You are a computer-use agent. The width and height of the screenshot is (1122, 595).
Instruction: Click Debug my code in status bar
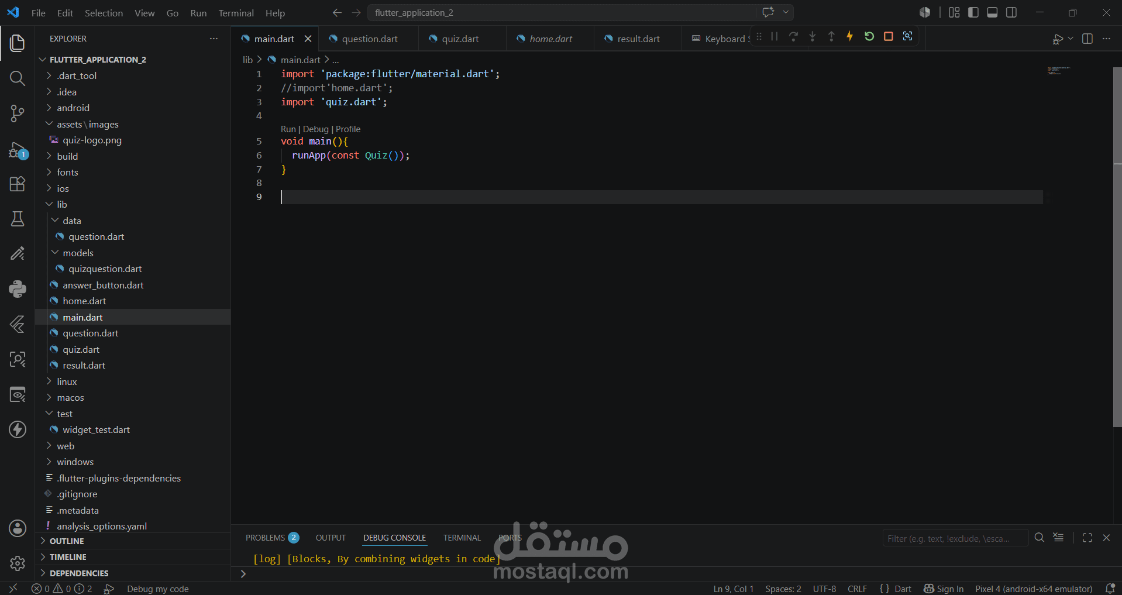click(x=158, y=589)
